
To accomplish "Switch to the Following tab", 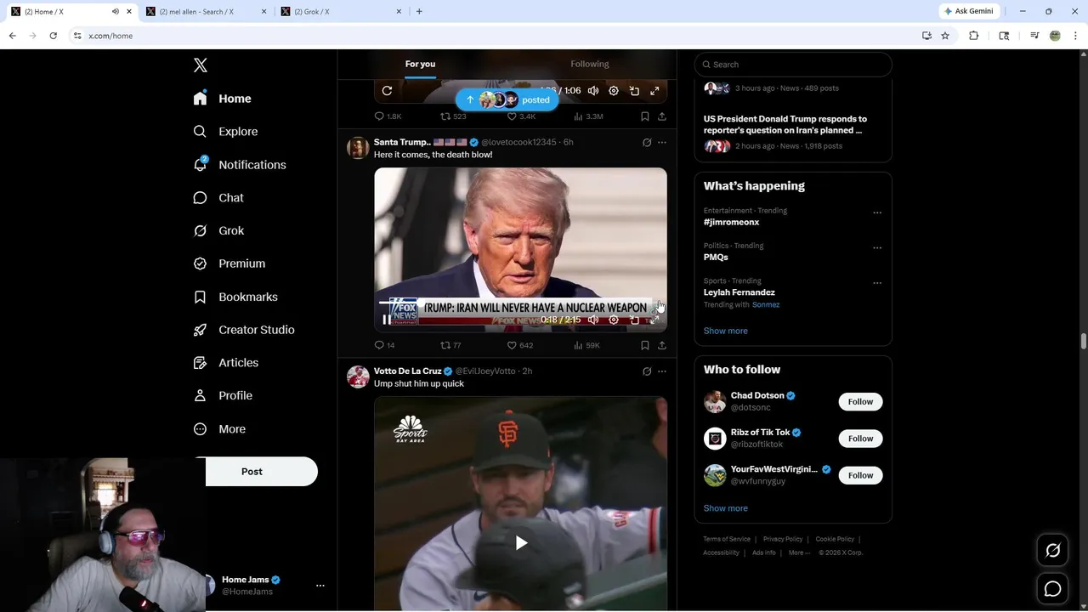I will pos(590,64).
